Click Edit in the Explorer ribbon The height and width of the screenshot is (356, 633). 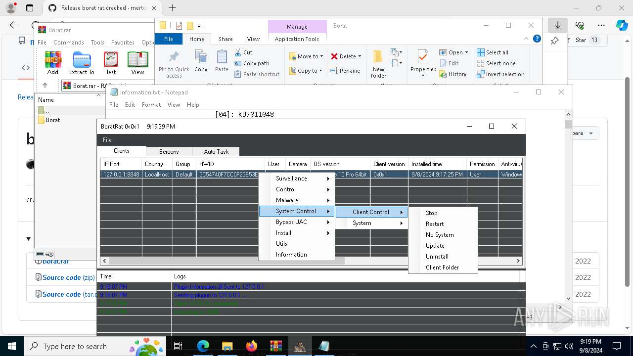(449, 63)
